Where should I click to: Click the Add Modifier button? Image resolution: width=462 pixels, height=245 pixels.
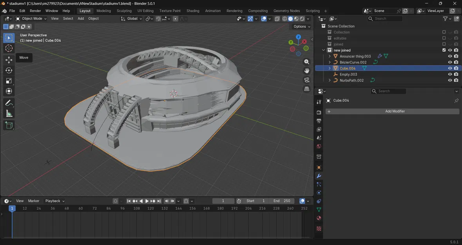coord(392,111)
